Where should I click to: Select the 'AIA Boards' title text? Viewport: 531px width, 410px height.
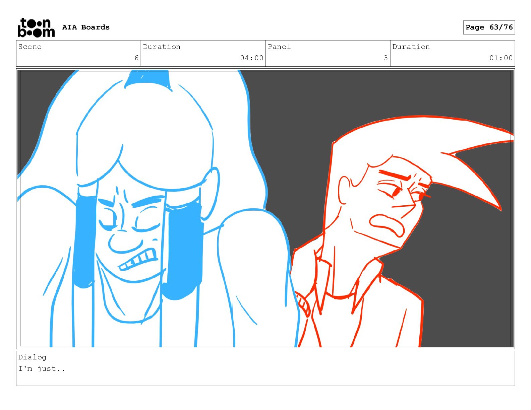(x=86, y=27)
